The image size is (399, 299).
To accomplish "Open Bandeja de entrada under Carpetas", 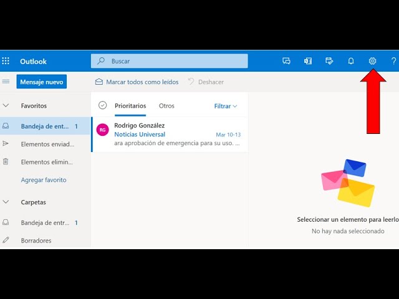I will pyautogui.click(x=45, y=223).
